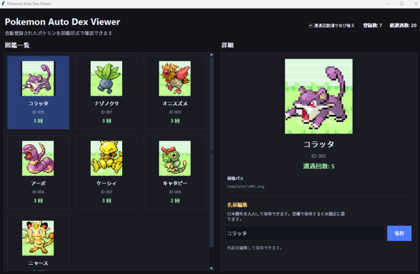Click the scrollbar up arrow of dex list

coord(211,55)
